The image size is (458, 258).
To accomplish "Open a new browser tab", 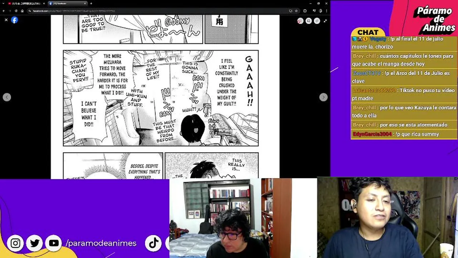I will coord(91,4).
